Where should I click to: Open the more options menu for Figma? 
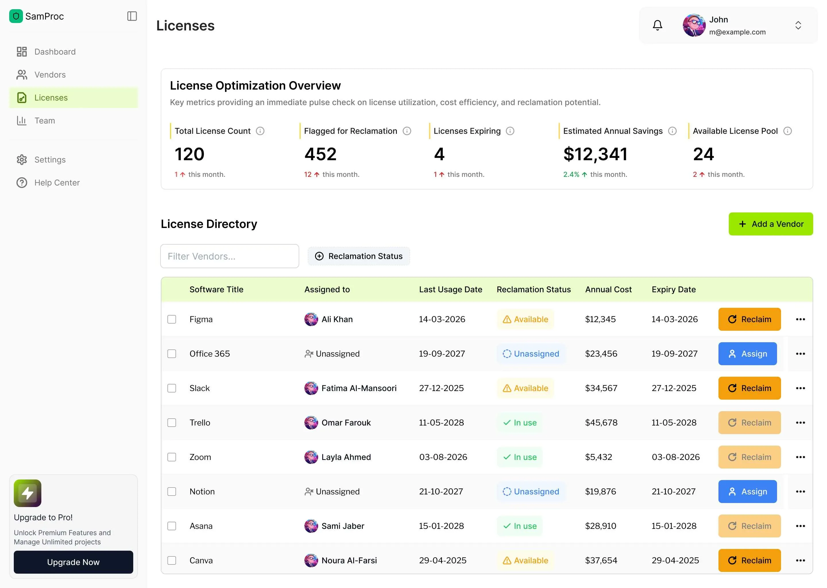pos(800,319)
